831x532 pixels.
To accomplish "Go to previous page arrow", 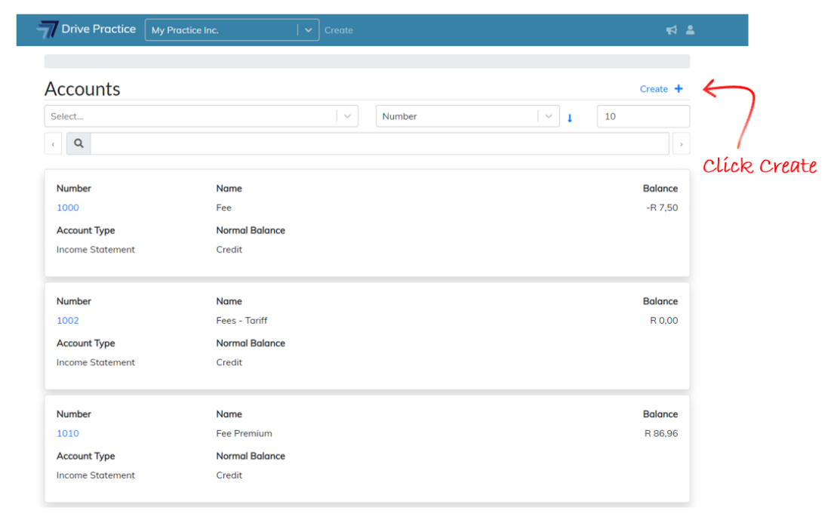I will [53, 143].
